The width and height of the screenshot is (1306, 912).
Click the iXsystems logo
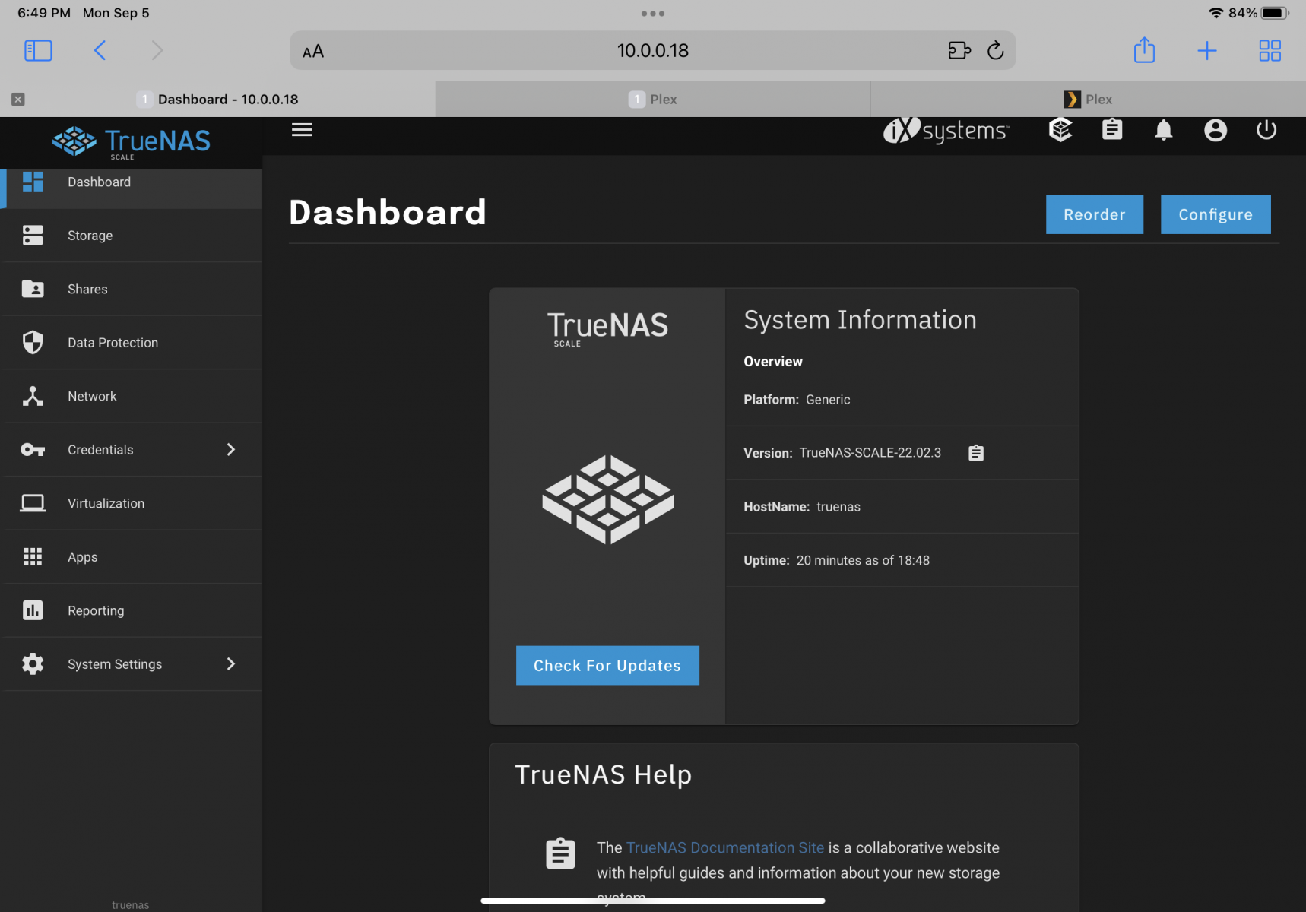point(946,131)
